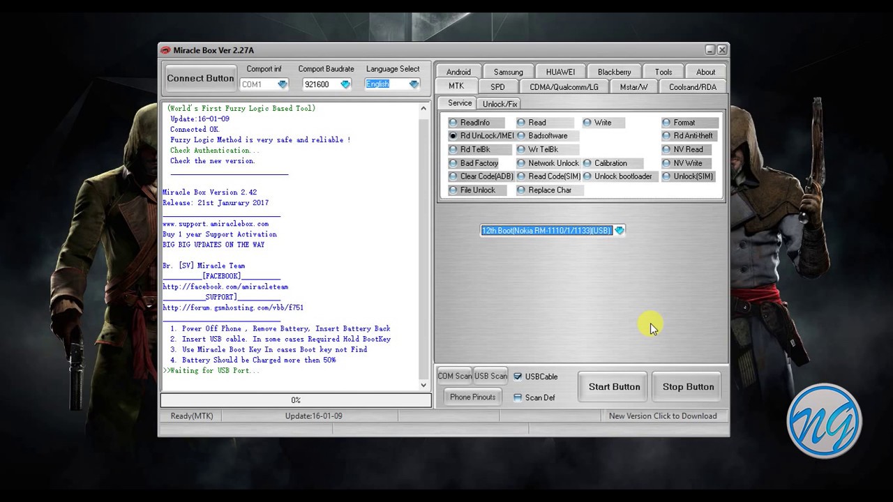The image size is (893, 502).
Task: Enable the Scan Def checkbox
Action: pos(518,397)
